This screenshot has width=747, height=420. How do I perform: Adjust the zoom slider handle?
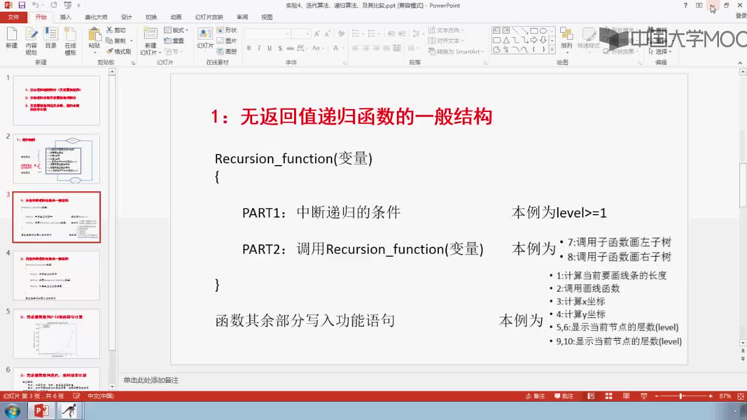[x=680, y=396]
